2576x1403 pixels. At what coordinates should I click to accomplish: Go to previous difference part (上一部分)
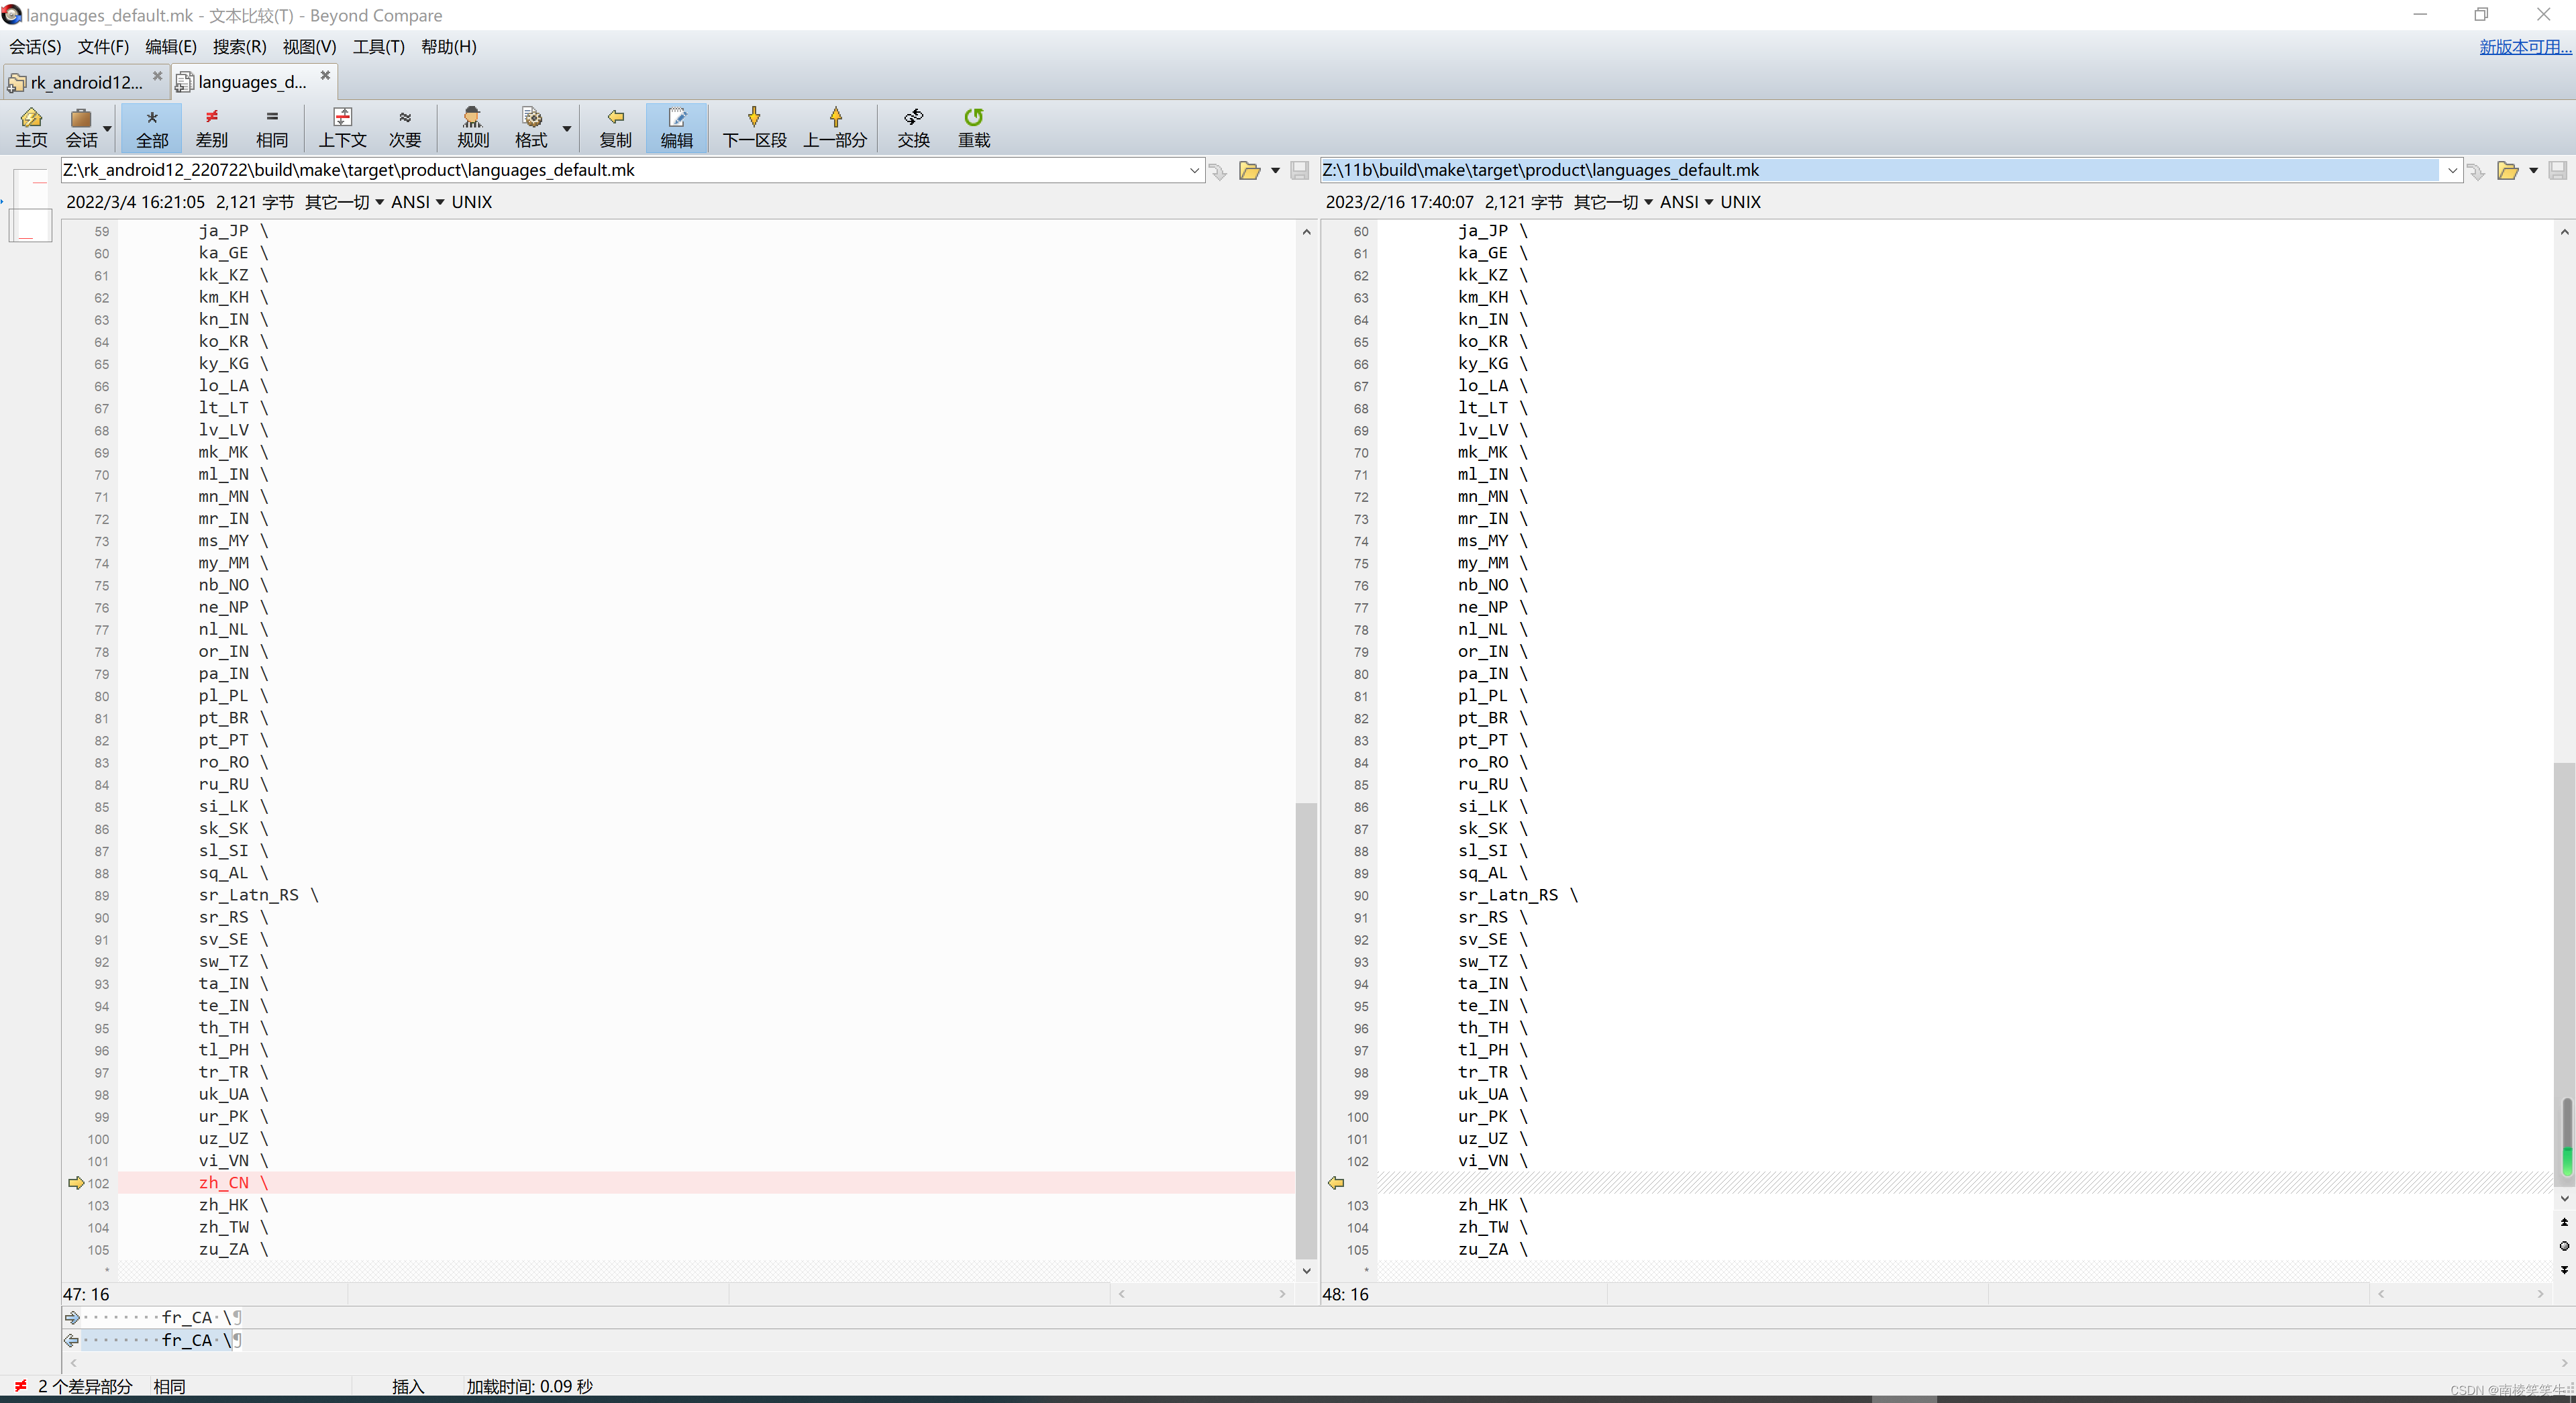click(835, 127)
